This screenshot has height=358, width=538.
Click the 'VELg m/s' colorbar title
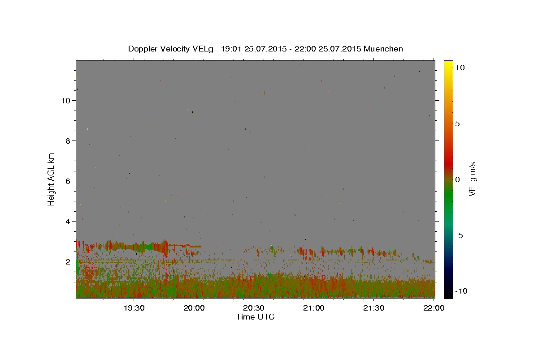click(472, 179)
